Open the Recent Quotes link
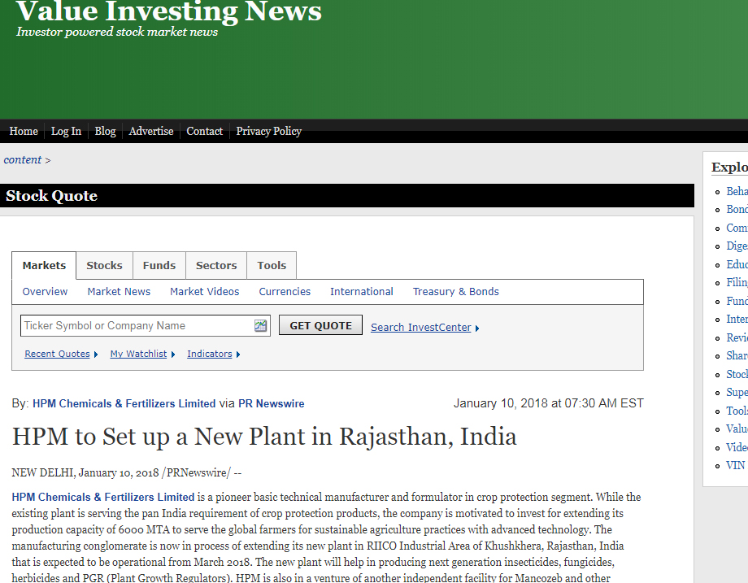The width and height of the screenshot is (748, 583). point(57,354)
